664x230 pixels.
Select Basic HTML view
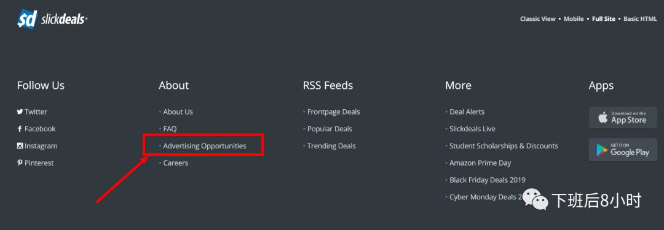[x=640, y=19]
